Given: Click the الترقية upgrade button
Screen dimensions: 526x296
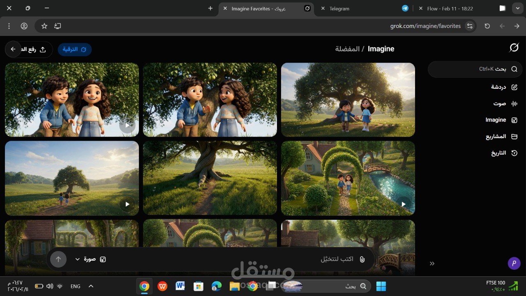Looking at the screenshot, I should (x=74, y=49).
